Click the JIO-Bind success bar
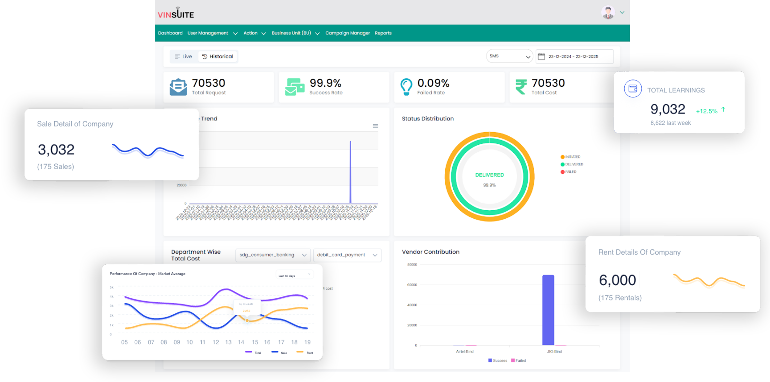 (x=548, y=310)
